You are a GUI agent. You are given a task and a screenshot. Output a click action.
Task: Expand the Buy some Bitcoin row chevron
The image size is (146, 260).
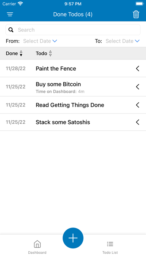(x=137, y=87)
